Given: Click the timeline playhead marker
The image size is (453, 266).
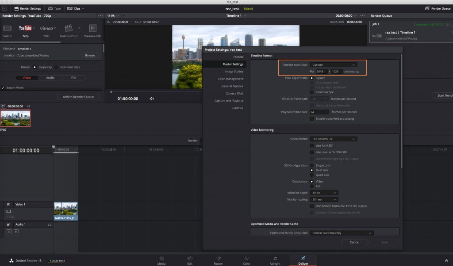Looking at the screenshot, I should pos(54,147).
